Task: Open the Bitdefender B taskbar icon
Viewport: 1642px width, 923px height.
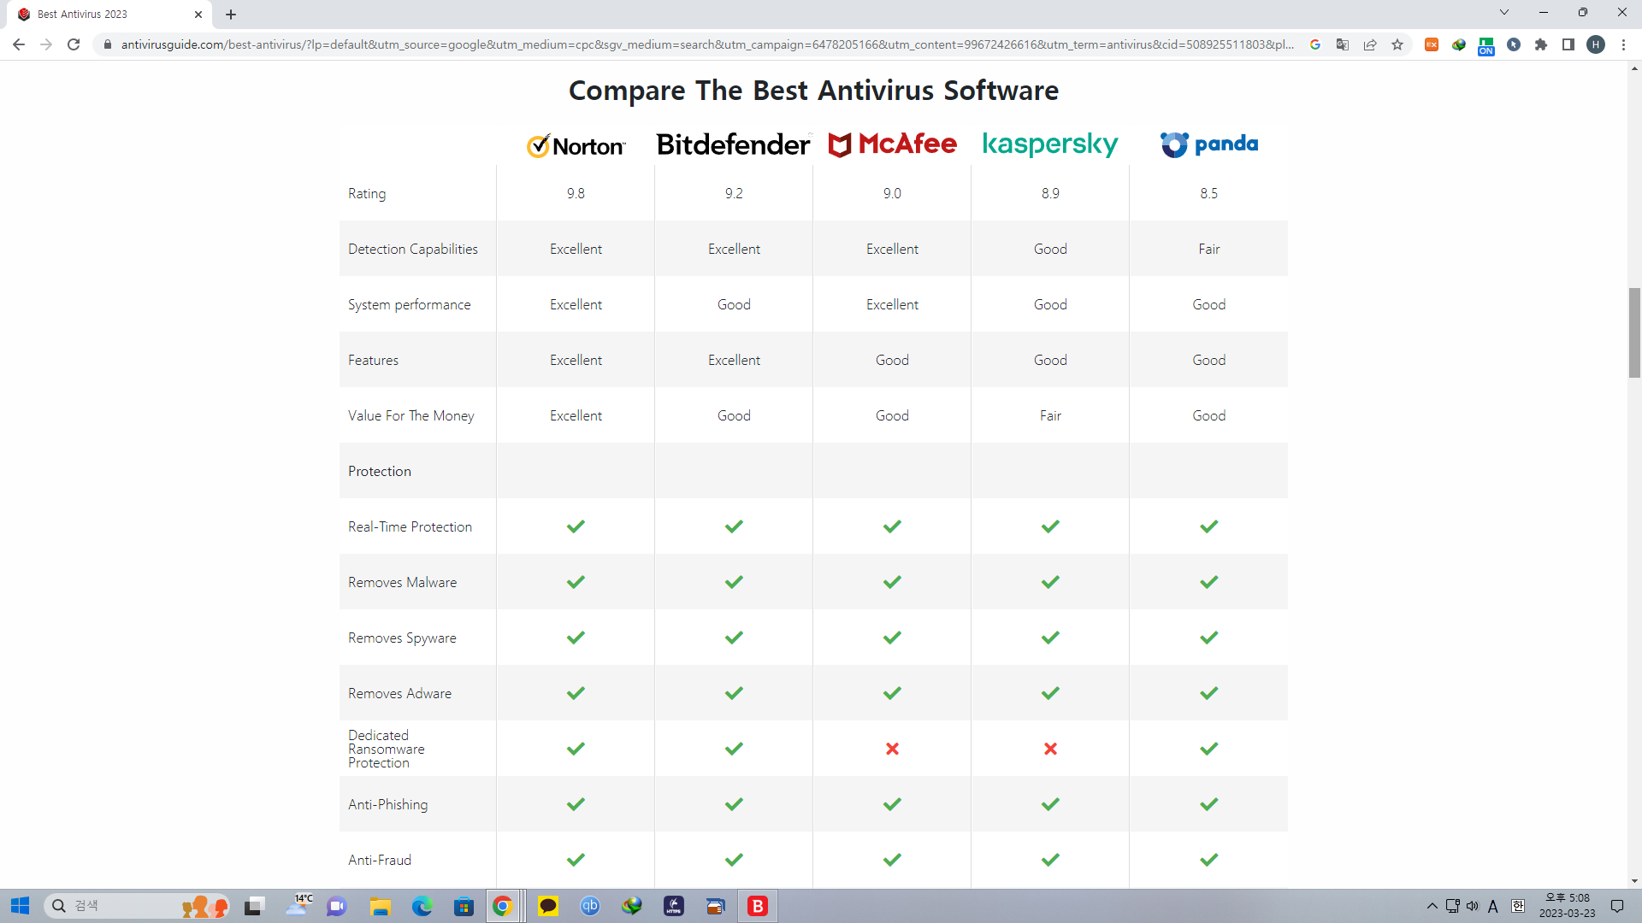Action: pyautogui.click(x=758, y=906)
